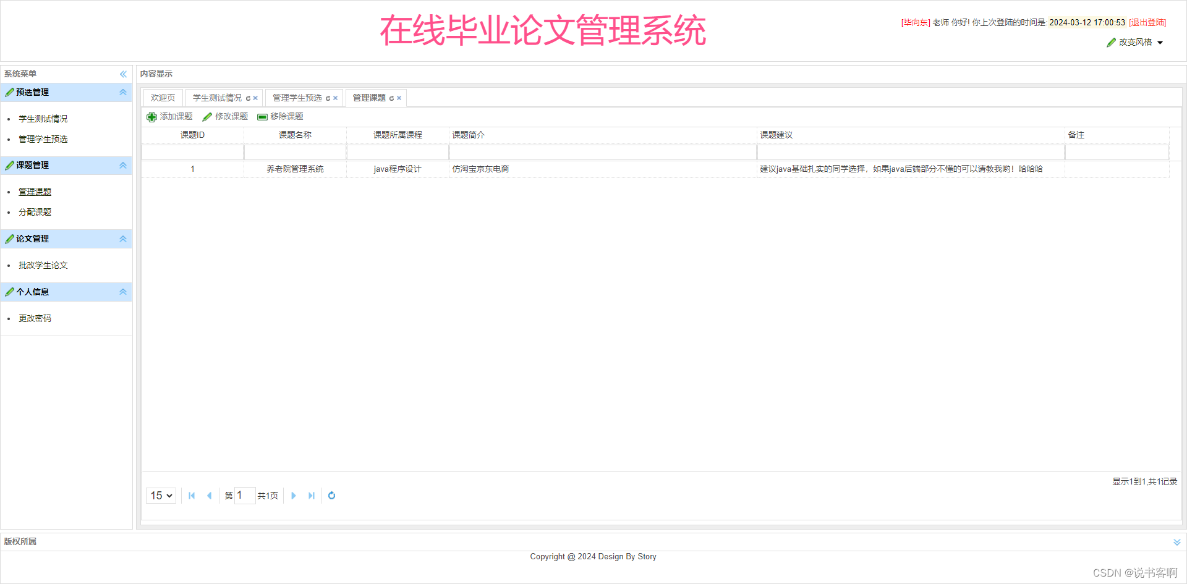Refresh the 管理学生预选 tab
This screenshot has width=1187, height=584.
pyautogui.click(x=328, y=98)
